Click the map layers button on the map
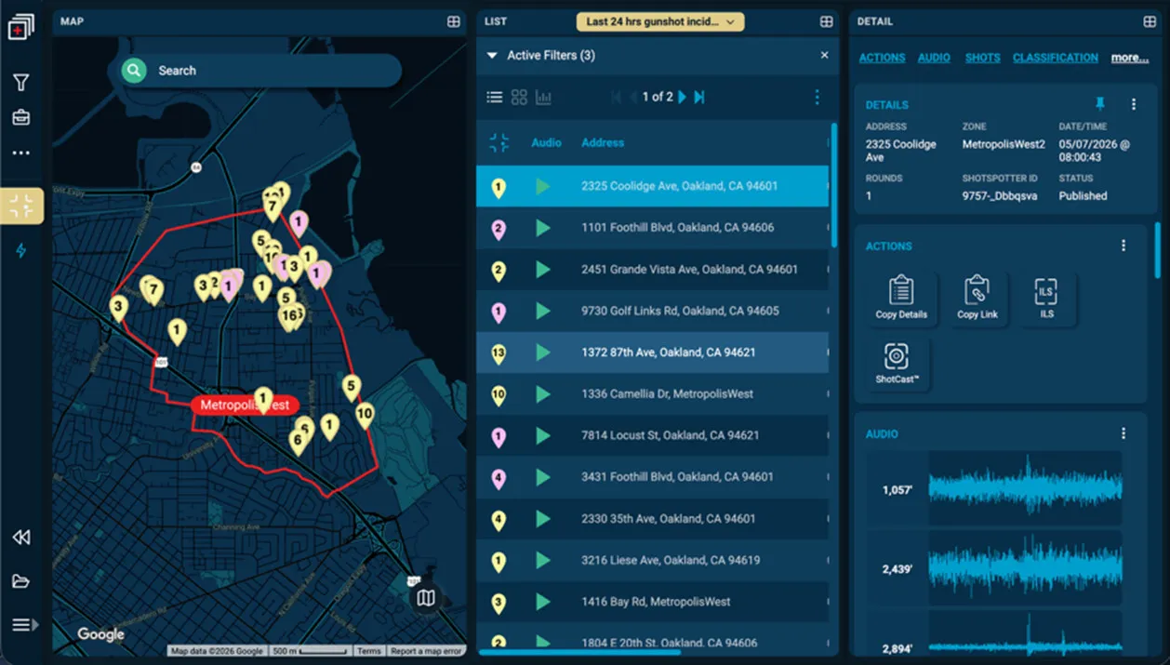The image size is (1170, 665). tap(426, 597)
